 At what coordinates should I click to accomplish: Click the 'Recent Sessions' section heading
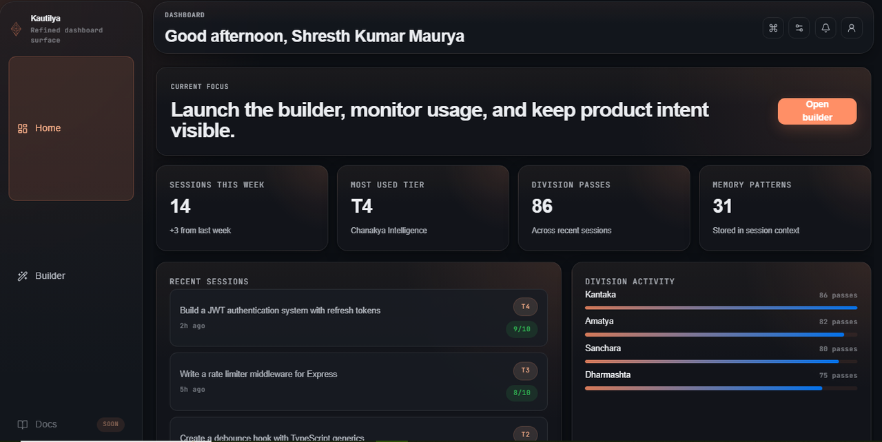209,282
